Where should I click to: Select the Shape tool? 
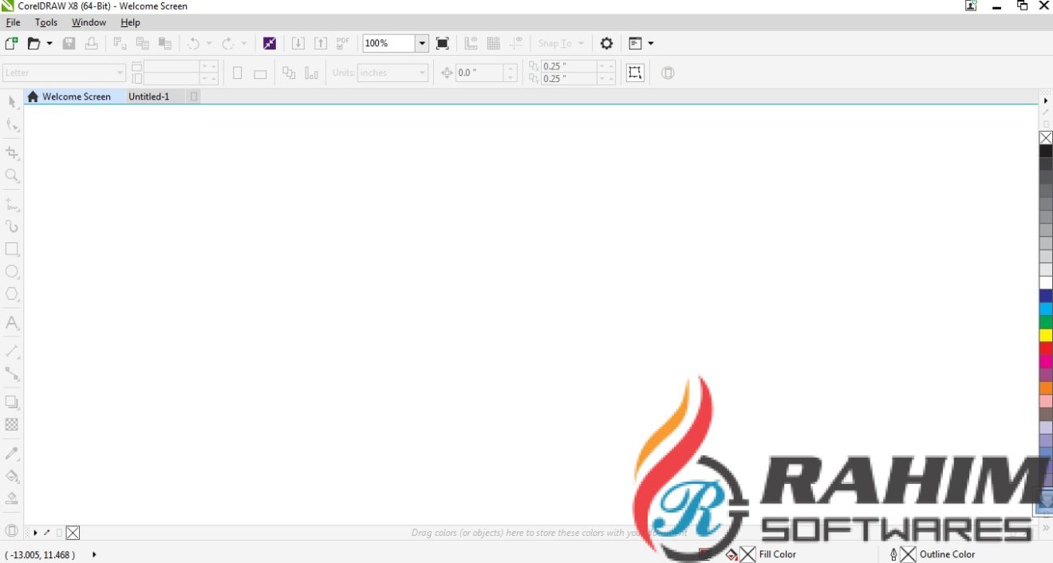coord(12,124)
